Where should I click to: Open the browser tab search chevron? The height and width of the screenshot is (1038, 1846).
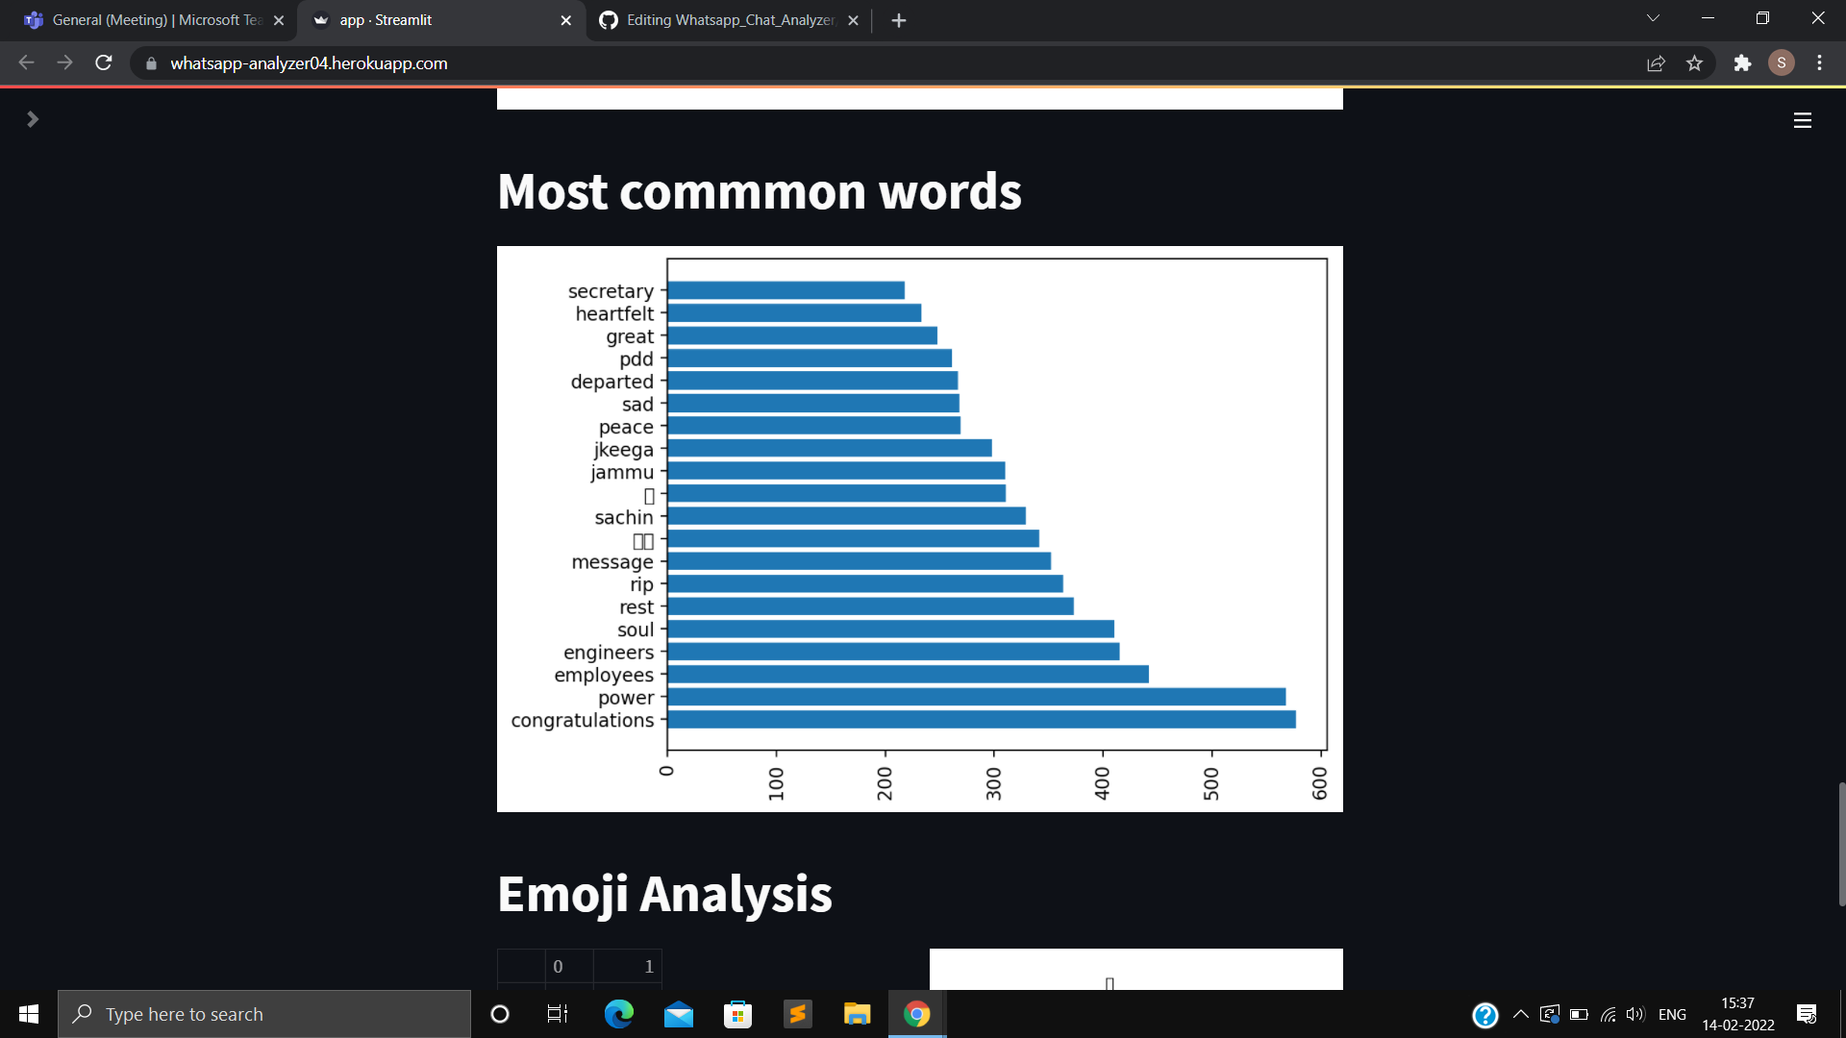coord(1652,17)
